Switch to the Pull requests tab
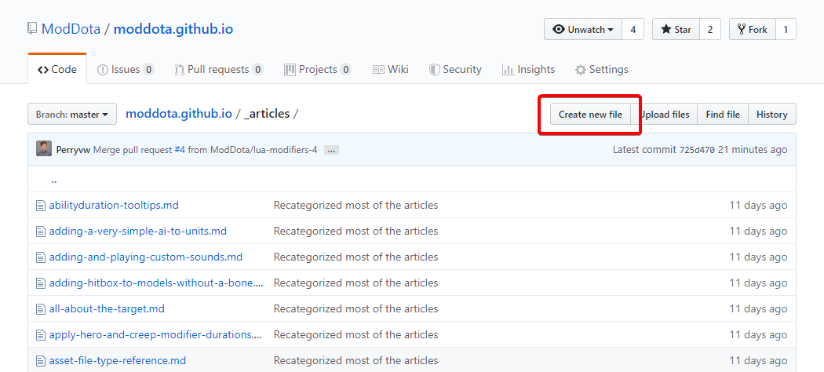Image resolution: width=824 pixels, height=372 pixels. click(x=219, y=69)
